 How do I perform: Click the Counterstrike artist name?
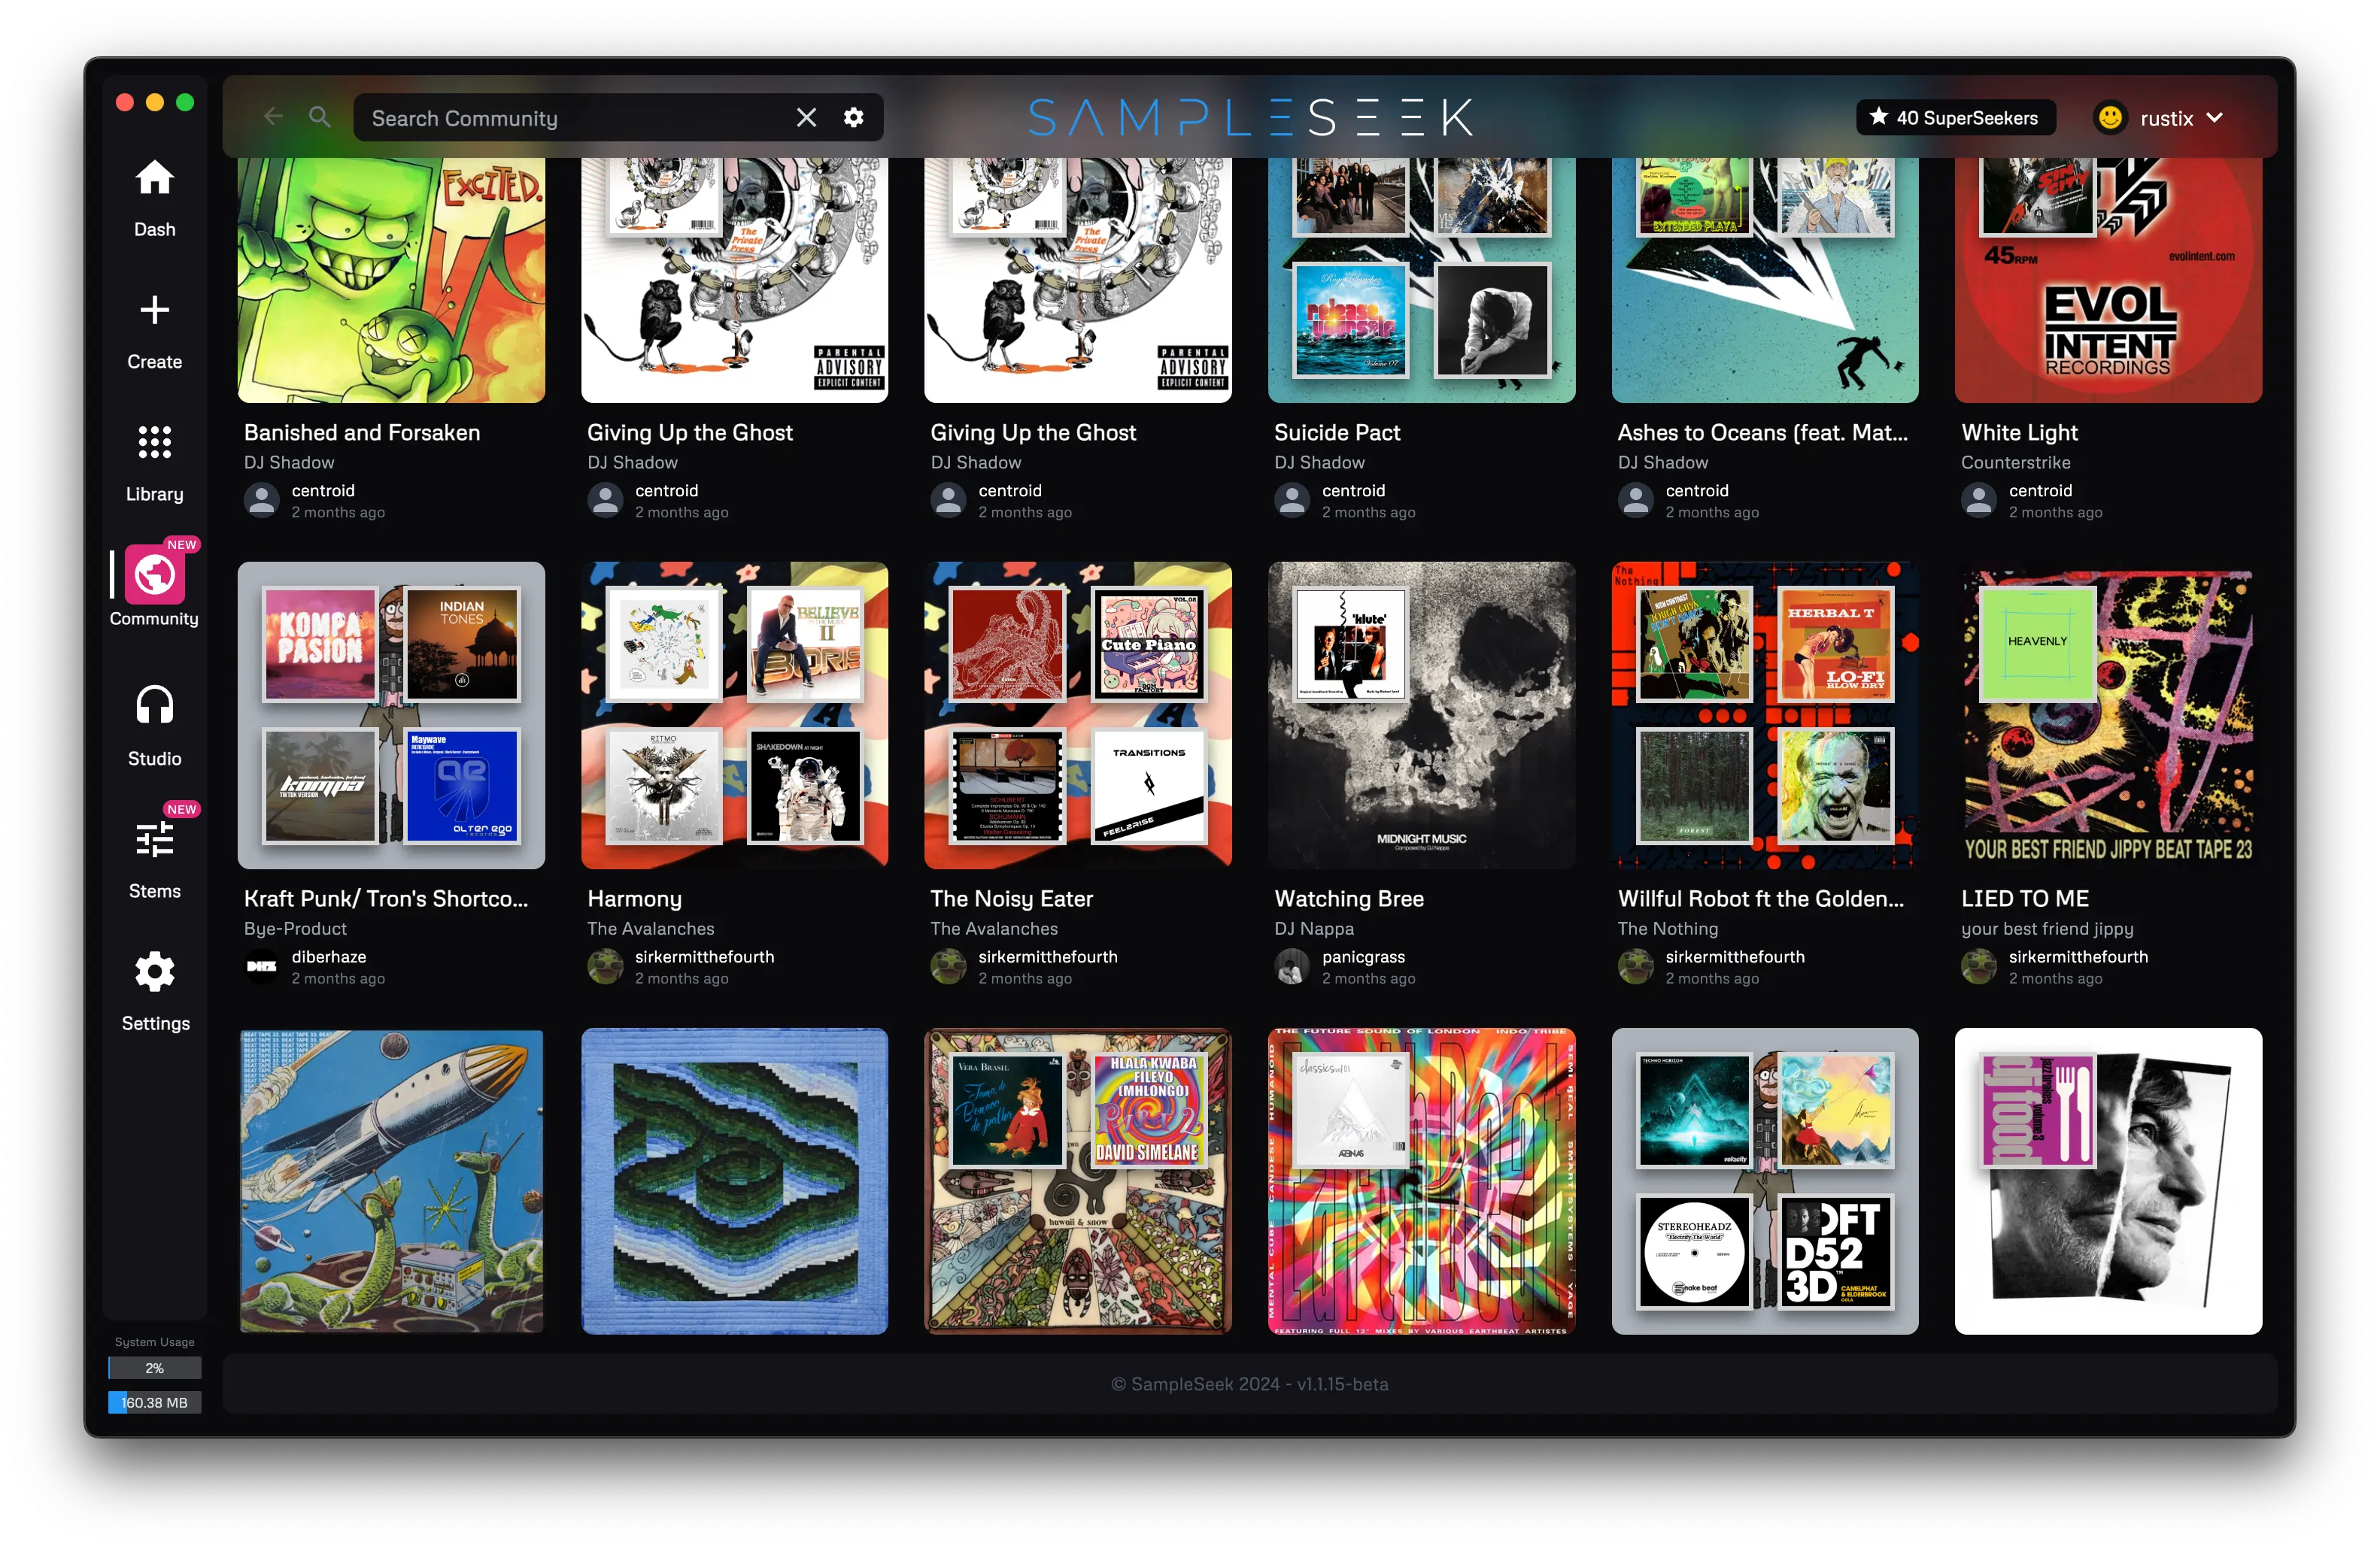[x=2015, y=462]
